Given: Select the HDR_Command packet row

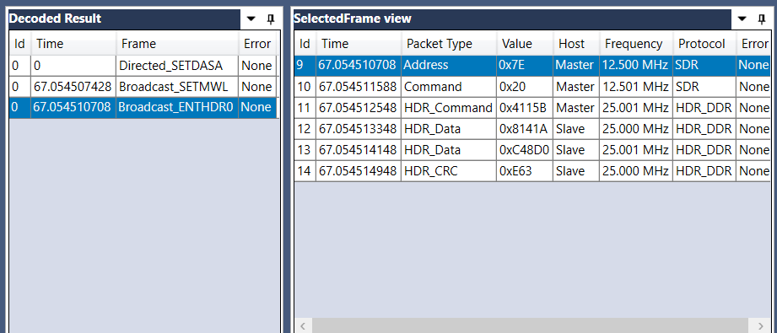Looking at the screenshot, I should click(532, 108).
